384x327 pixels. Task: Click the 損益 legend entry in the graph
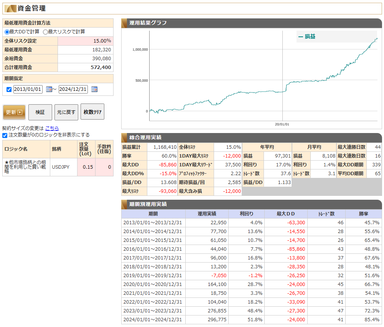pyautogui.click(x=307, y=36)
